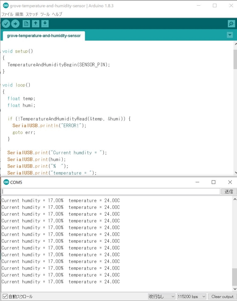The width and height of the screenshot is (237, 301).
Task: Select the grove-temperature-and-humidity-sensor tab
Action: click(44, 36)
